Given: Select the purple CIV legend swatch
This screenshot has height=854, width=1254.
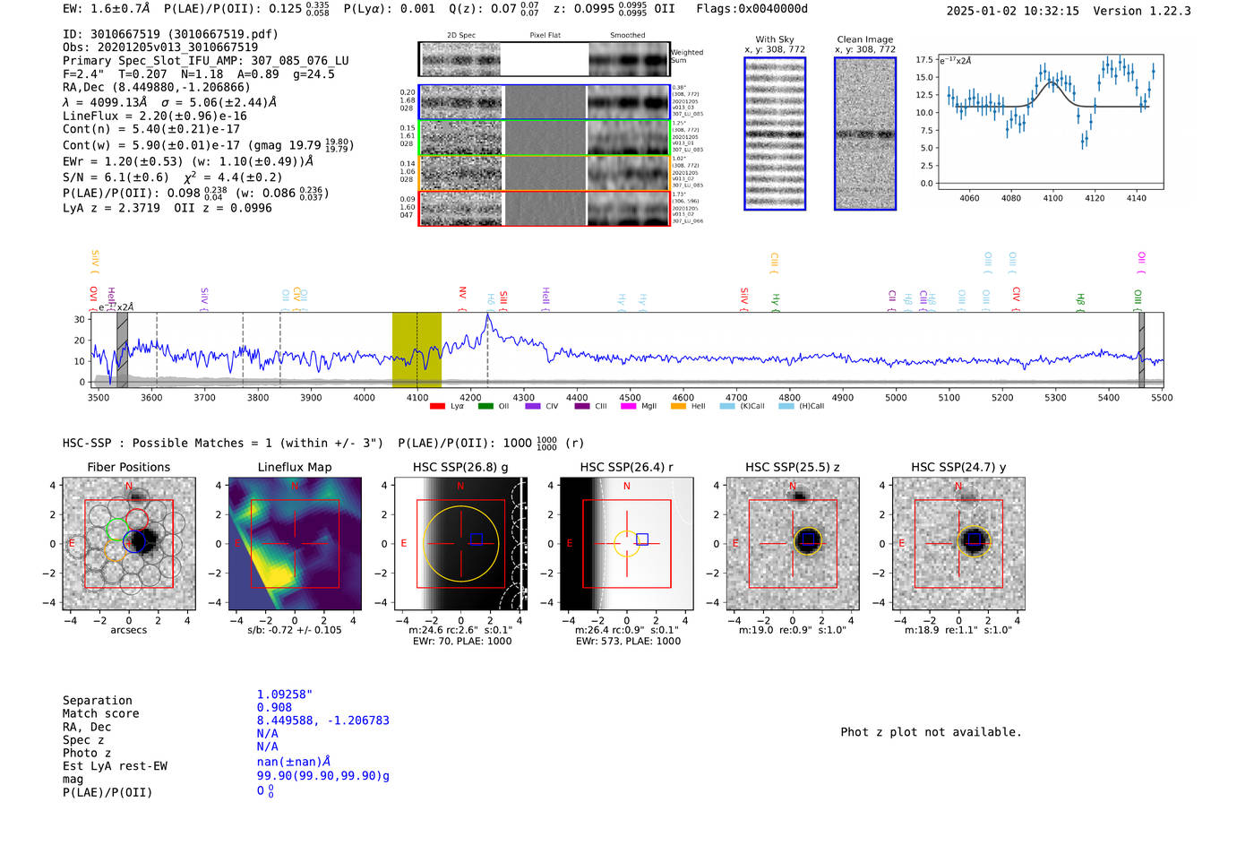Looking at the screenshot, I should point(533,406).
